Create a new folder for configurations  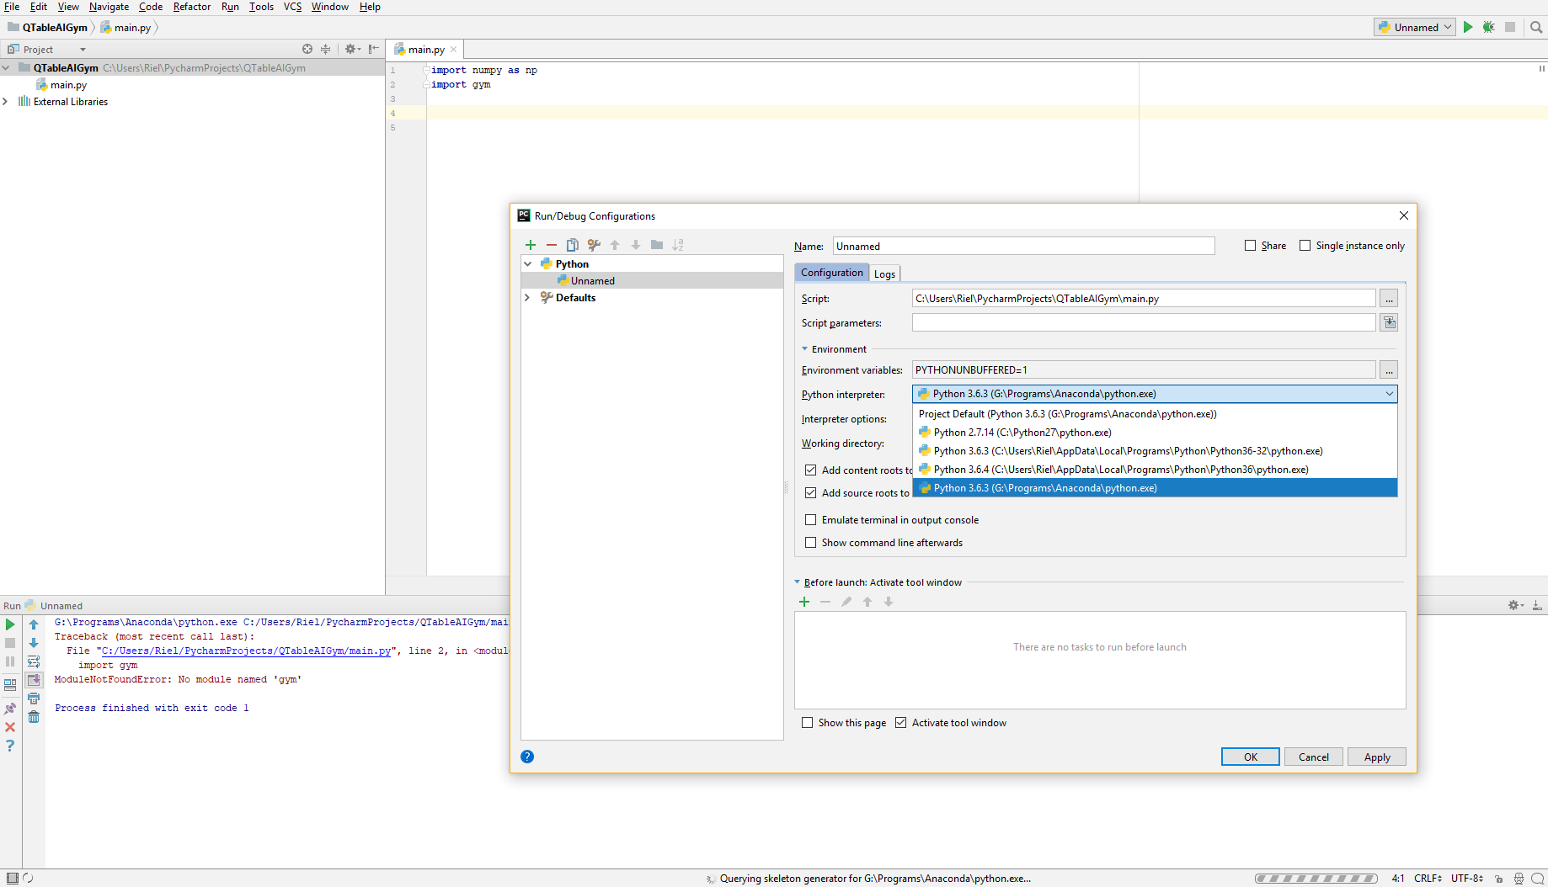657,245
